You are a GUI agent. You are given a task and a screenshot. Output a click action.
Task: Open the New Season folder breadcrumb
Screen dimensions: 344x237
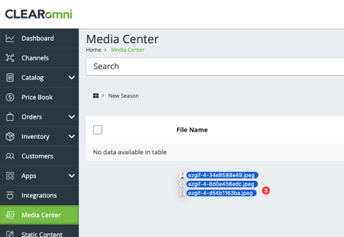pos(124,96)
